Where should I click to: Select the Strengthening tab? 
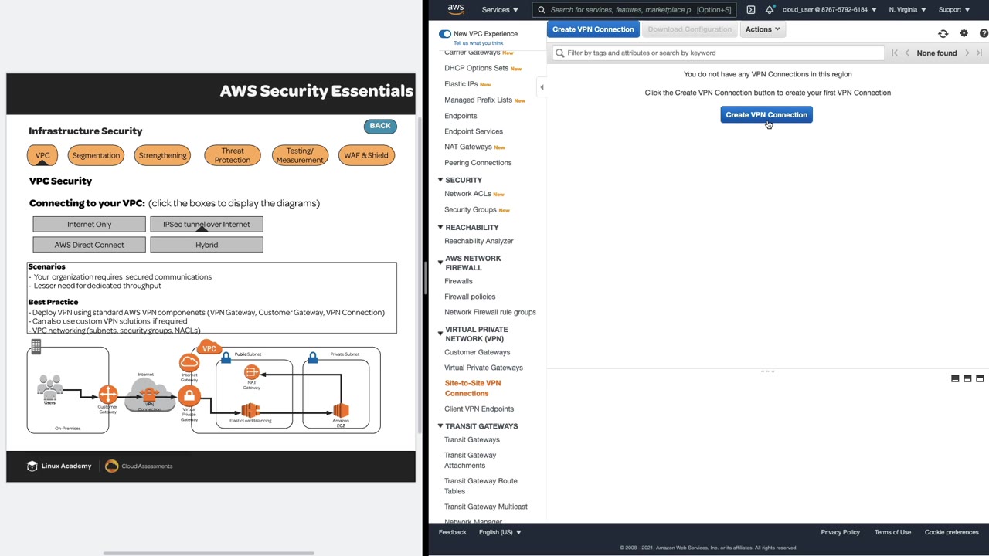pyautogui.click(x=162, y=155)
